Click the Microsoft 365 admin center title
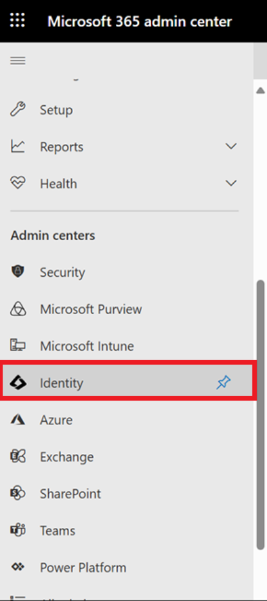The image size is (267, 601). [140, 21]
